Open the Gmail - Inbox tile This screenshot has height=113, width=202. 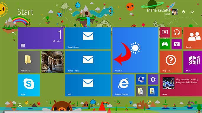pos(88,38)
